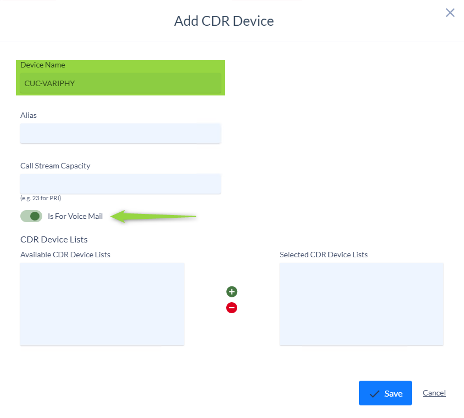Click inside the Available CDR Device Lists box
The width and height of the screenshot is (464, 418).
click(x=102, y=304)
